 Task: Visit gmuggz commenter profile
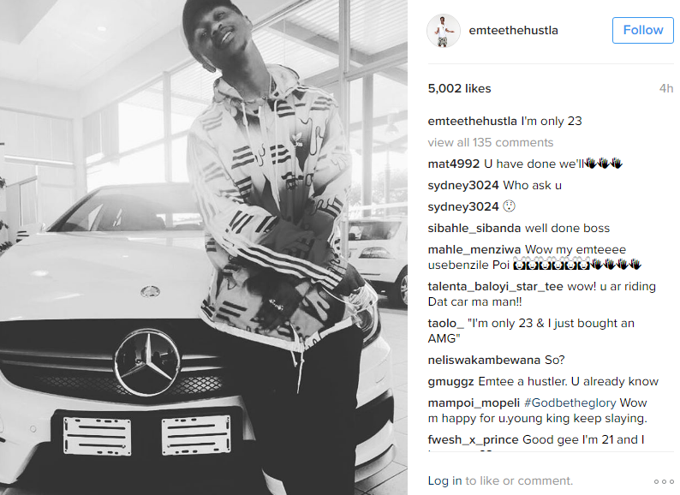click(x=450, y=381)
